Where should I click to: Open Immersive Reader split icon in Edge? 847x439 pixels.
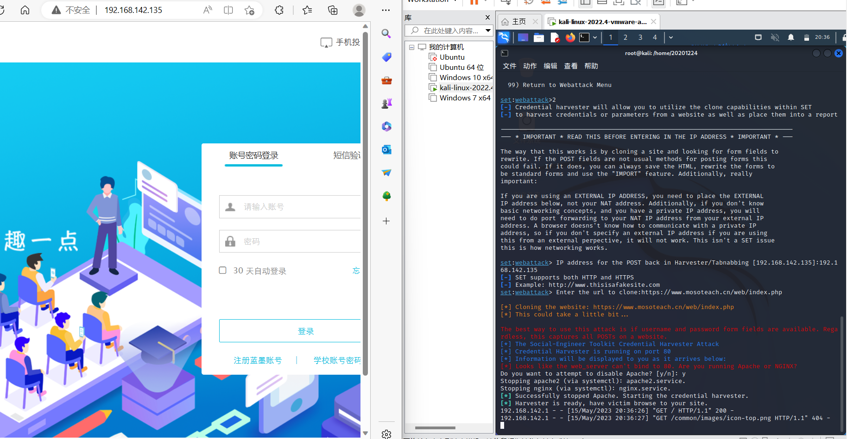pos(228,10)
